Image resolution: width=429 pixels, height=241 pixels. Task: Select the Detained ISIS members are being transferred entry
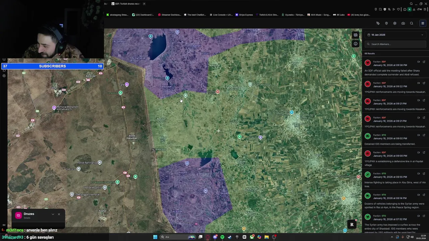point(395,139)
